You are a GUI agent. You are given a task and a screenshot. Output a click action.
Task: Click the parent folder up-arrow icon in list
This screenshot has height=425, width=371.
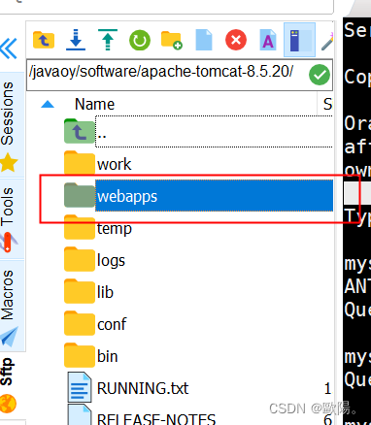point(80,131)
